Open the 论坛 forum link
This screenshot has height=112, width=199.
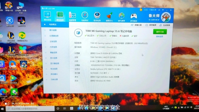click(x=146, y=10)
